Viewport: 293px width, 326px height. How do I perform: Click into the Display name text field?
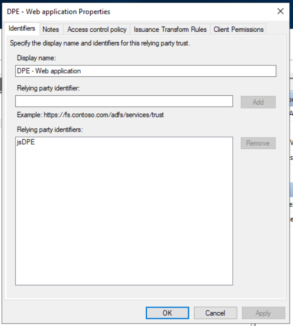click(x=145, y=71)
